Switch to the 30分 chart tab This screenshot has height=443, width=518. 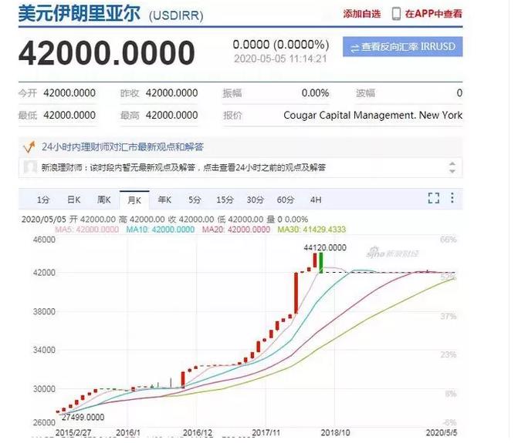click(x=256, y=200)
